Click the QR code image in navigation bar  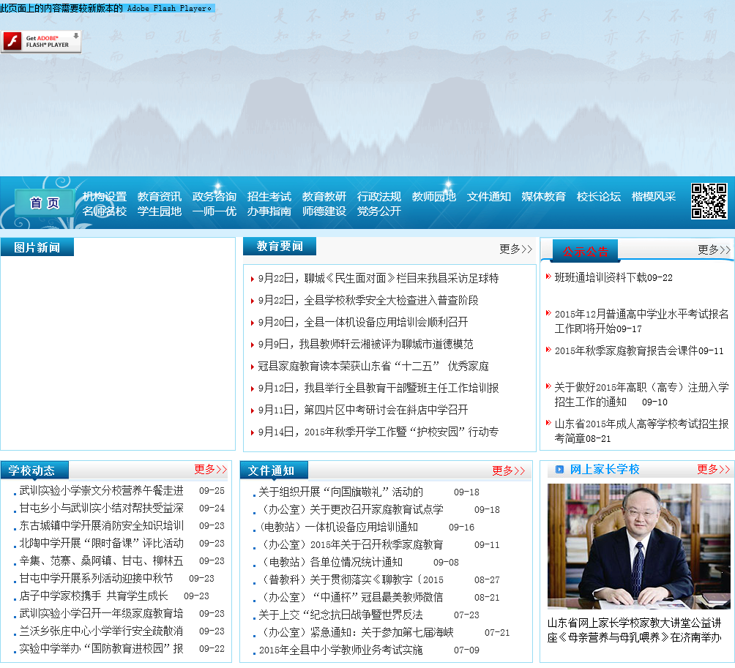point(709,201)
